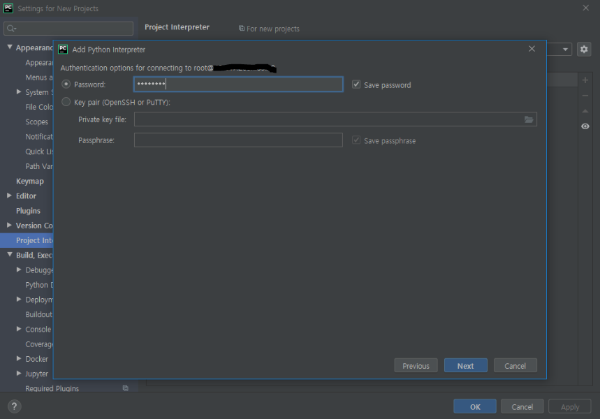Expand the Editor tree node
Viewport: 600px width, 419px height.
click(x=10, y=195)
